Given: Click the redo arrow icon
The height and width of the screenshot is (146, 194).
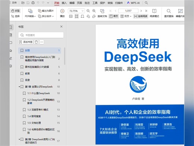Looking at the screenshot, I should point(43,3).
